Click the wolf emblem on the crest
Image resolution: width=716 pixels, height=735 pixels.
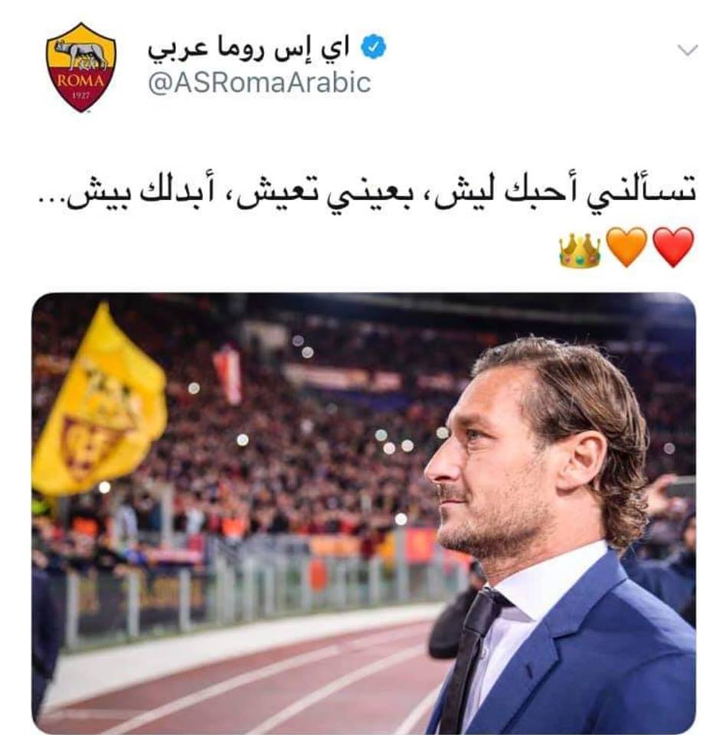tap(81, 54)
